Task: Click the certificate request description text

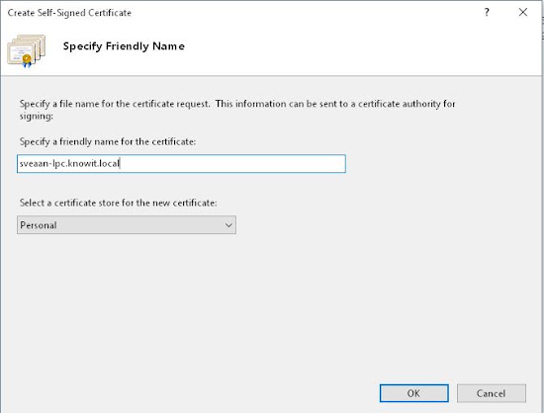Action: [237, 110]
